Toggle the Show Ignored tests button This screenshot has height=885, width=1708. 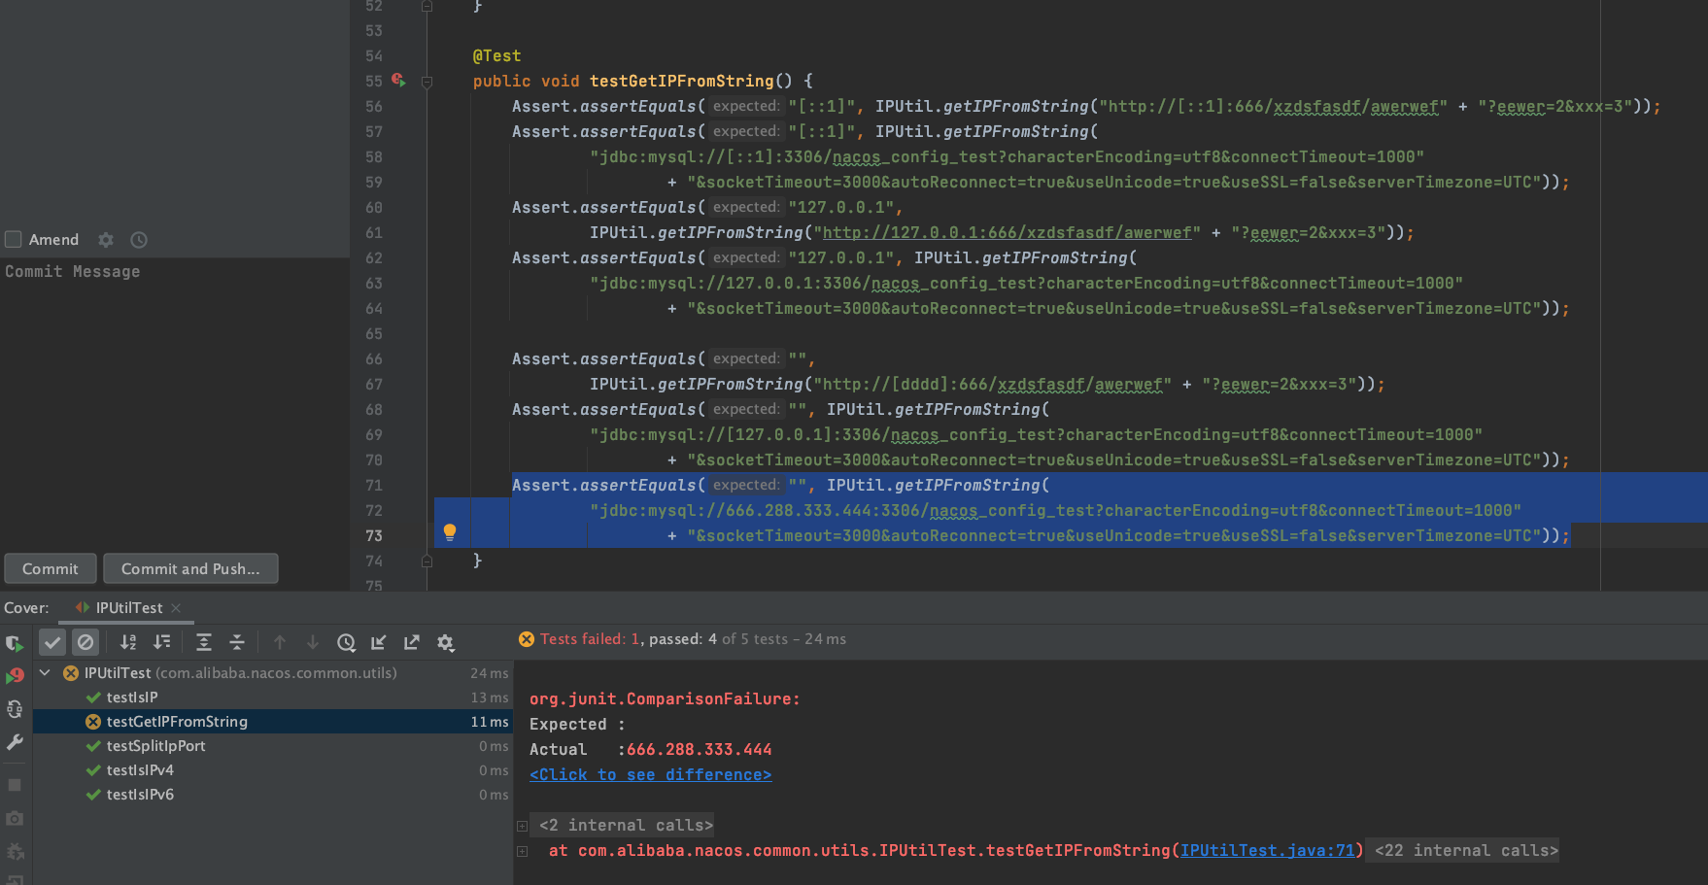click(85, 642)
